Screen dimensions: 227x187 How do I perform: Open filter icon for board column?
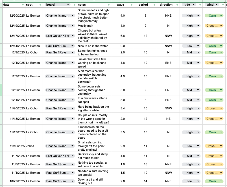pyautogui.click(x=75, y=4)
